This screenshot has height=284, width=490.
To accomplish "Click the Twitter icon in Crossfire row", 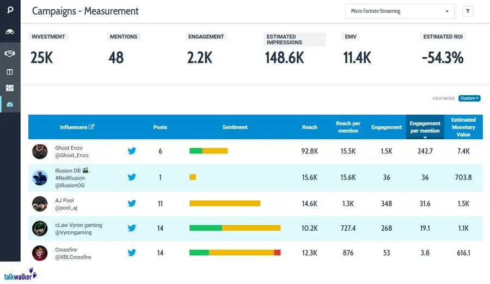I will [x=132, y=252].
